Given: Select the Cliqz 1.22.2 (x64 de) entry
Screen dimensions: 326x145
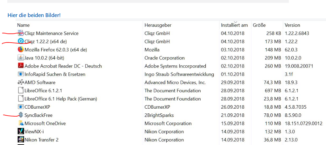Looking at the screenshot, I should coord(45,42).
